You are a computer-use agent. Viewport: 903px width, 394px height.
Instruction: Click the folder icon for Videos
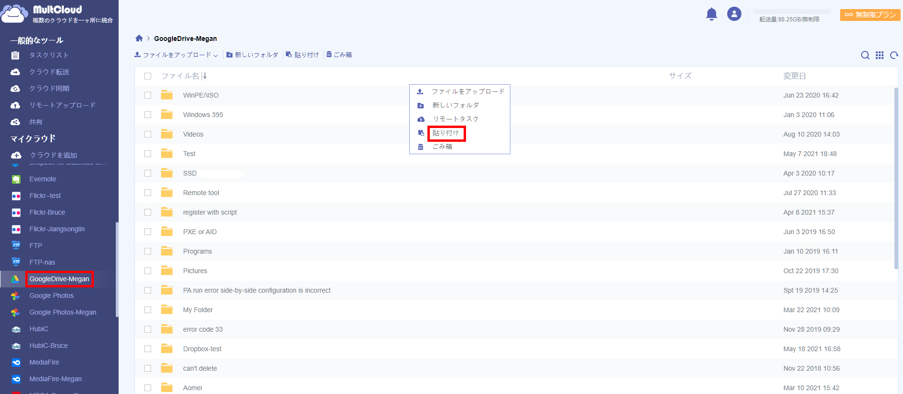[x=167, y=134]
